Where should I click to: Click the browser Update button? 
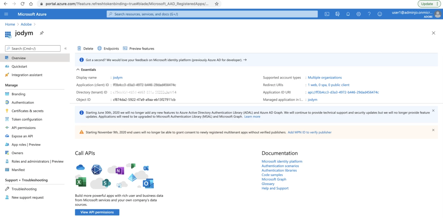coord(429,4)
